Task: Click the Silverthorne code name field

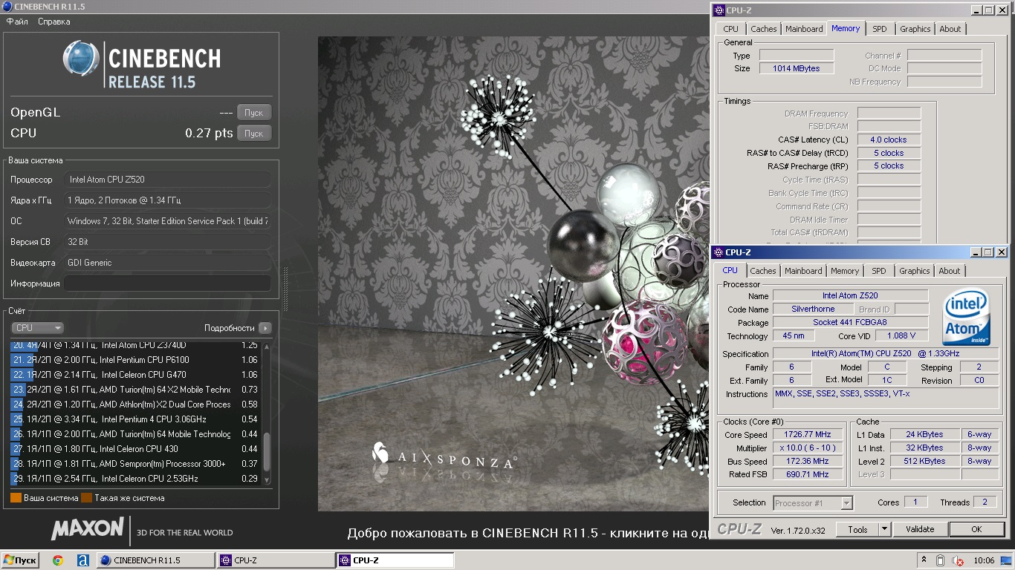Action: (x=813, y=309)
